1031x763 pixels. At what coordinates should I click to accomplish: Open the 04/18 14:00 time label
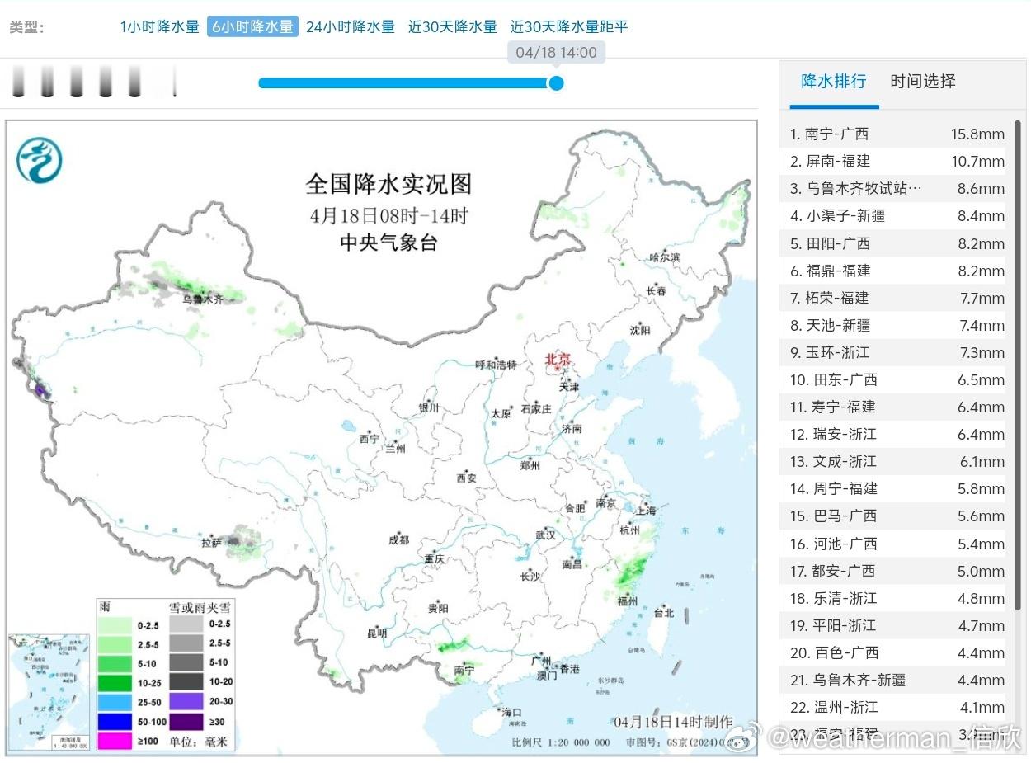(557, 51)
